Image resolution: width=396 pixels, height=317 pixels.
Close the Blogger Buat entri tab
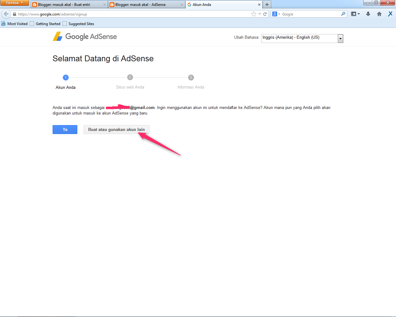click(105, 5)
